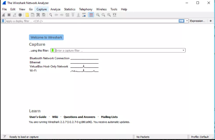
Task: Toggle the Colorize packet list icon
Action: [x=91, y=15]
